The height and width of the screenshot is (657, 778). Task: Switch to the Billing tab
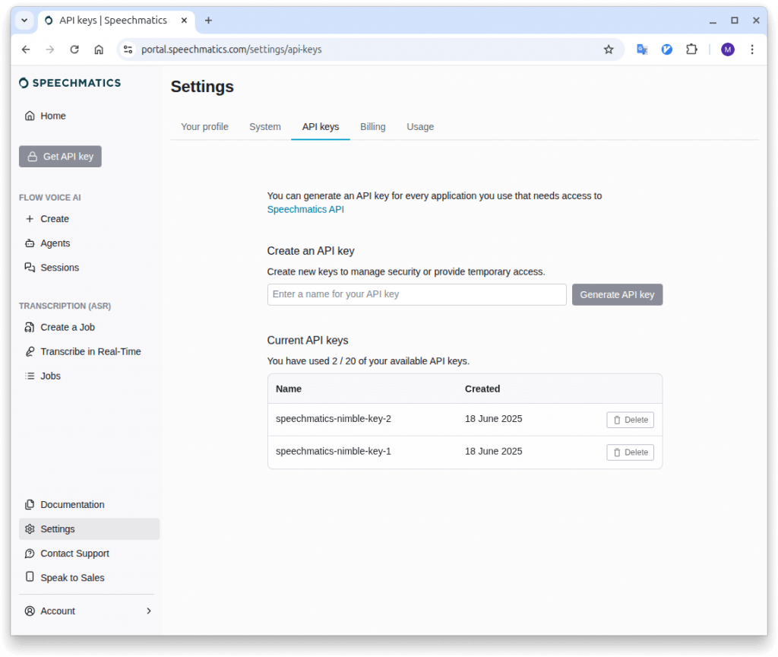click(x=372, y=127)
